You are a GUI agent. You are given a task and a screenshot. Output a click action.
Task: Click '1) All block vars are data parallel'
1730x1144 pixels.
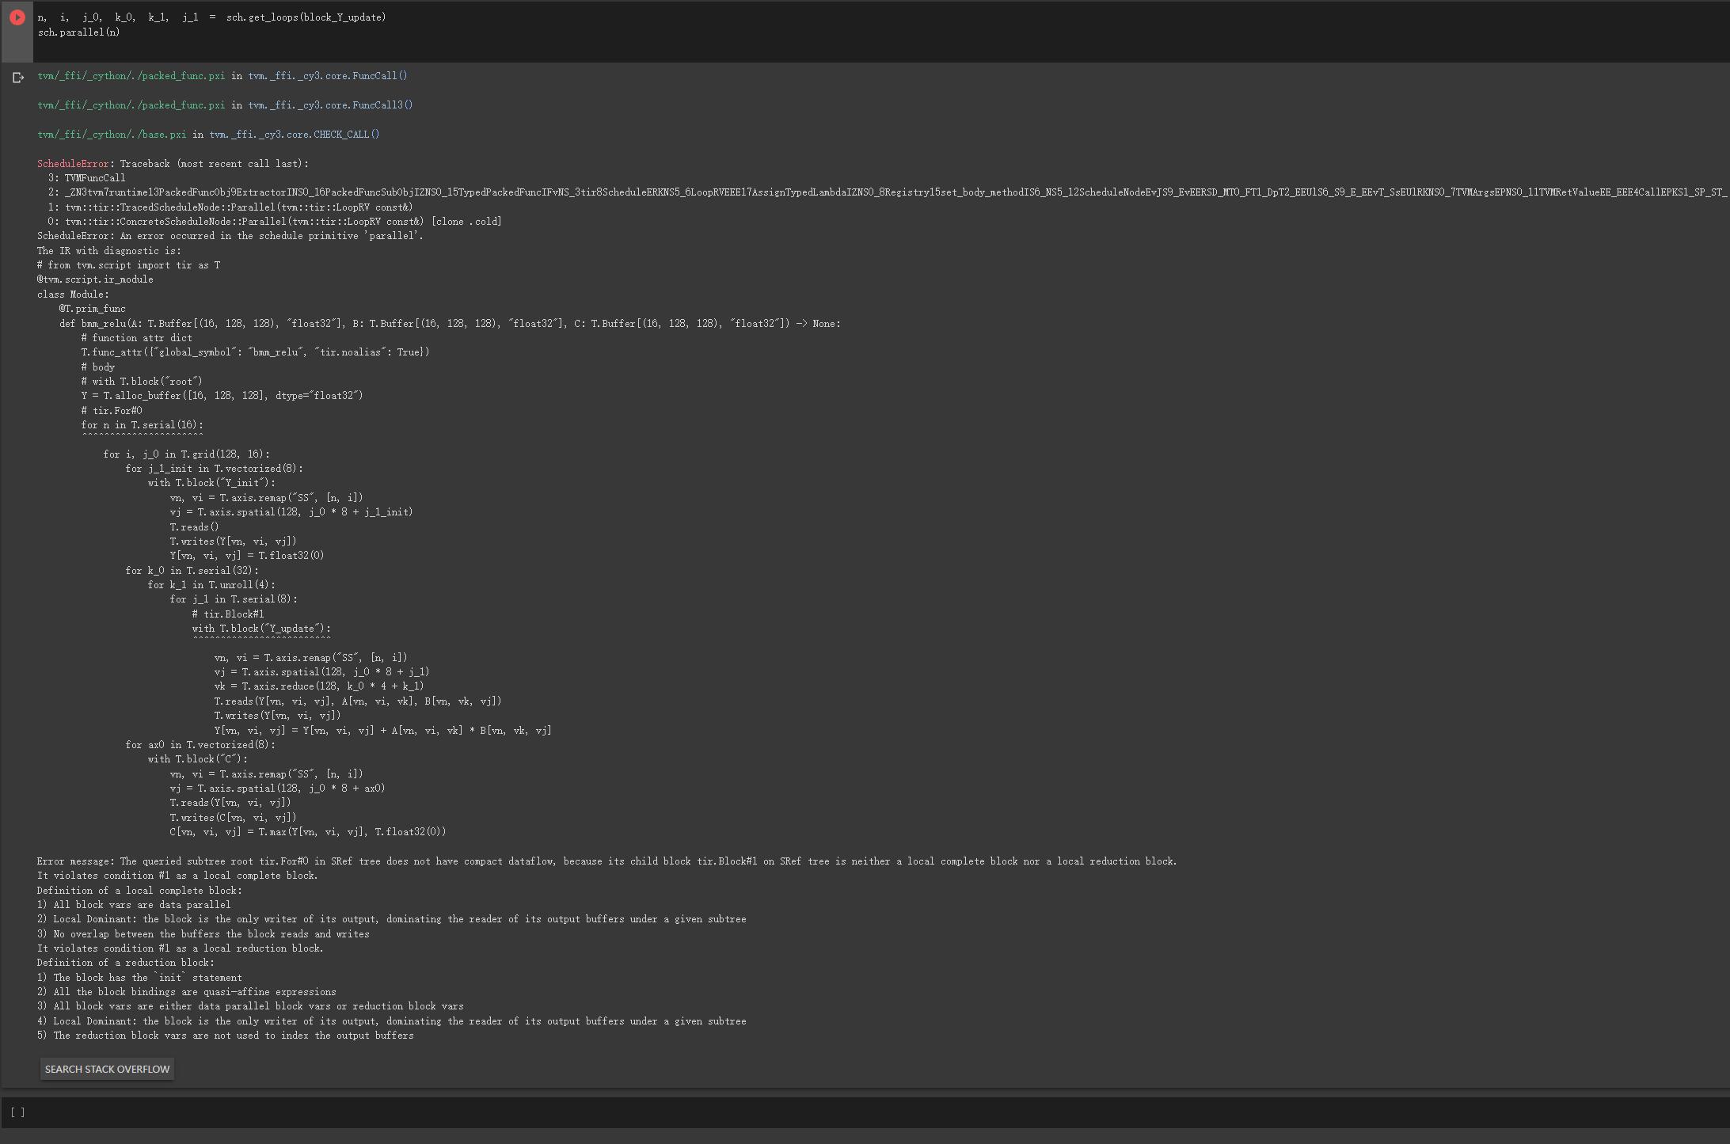[x=134, y=905]
